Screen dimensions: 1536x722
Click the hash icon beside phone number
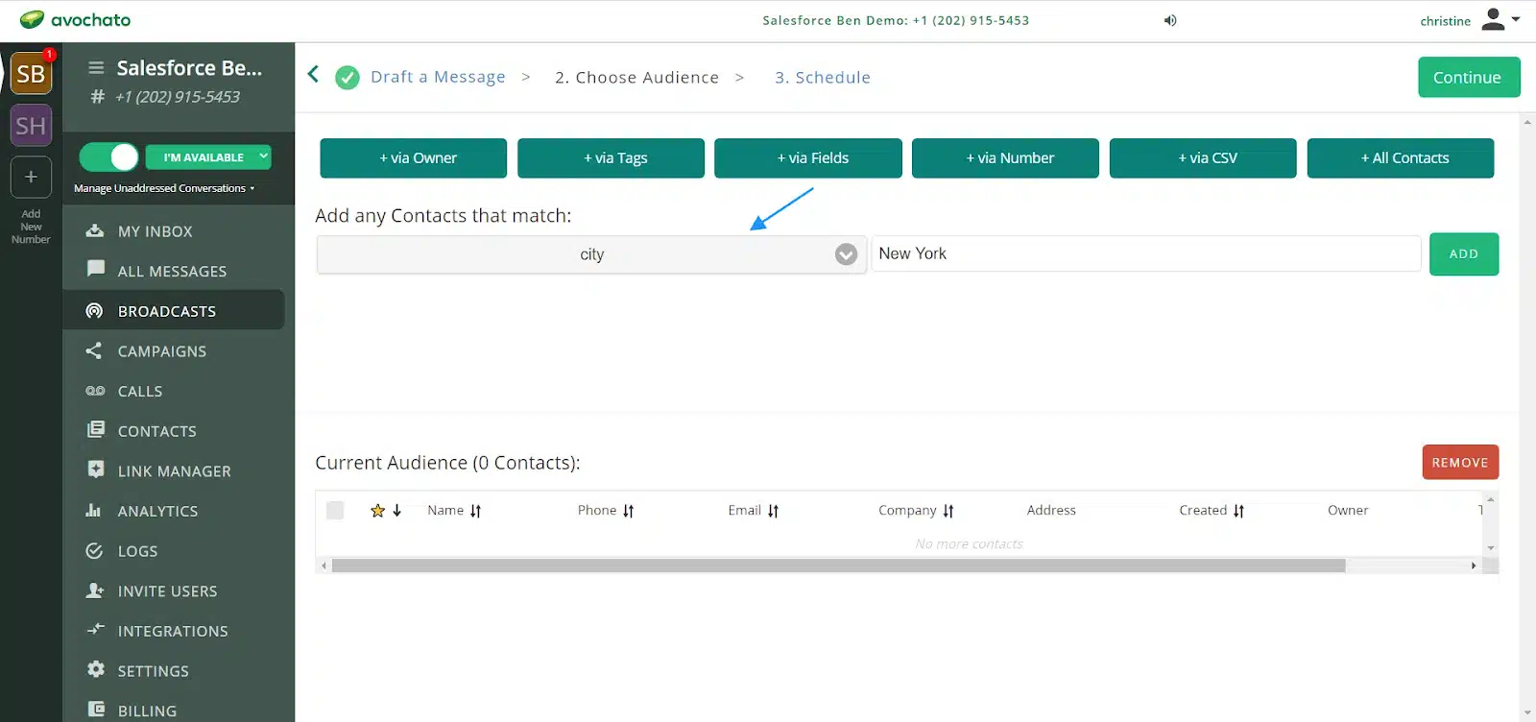(97, 96)
